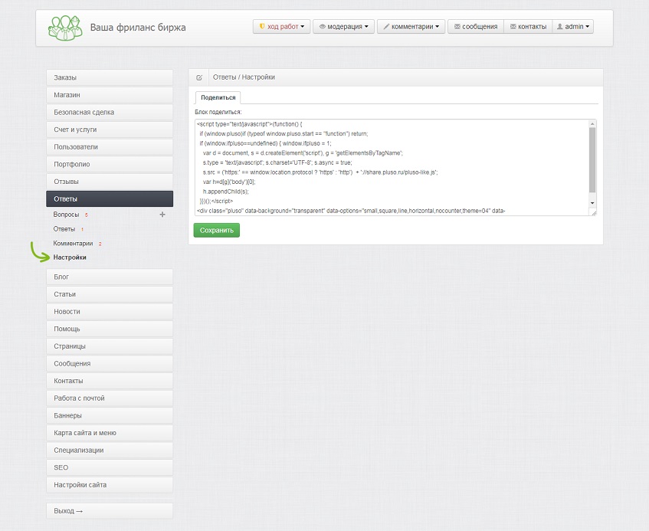
Task: Open the Заказы sidebar section
Action: tap(110, 77)
